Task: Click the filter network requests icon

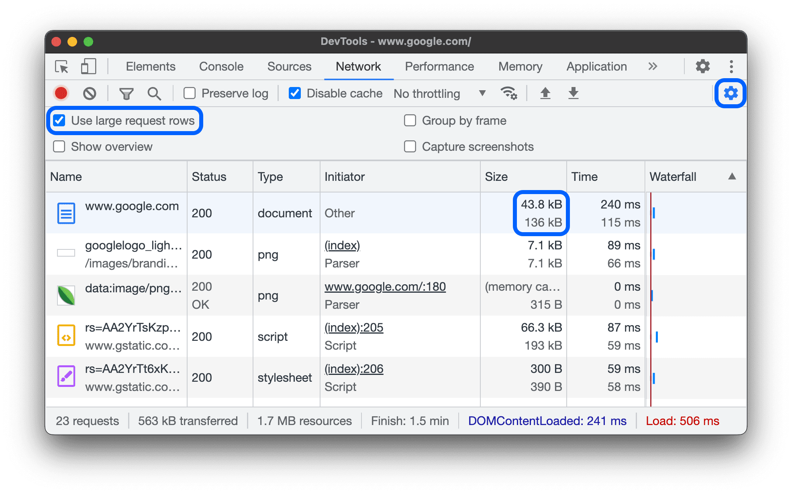Action: (127, 92)
